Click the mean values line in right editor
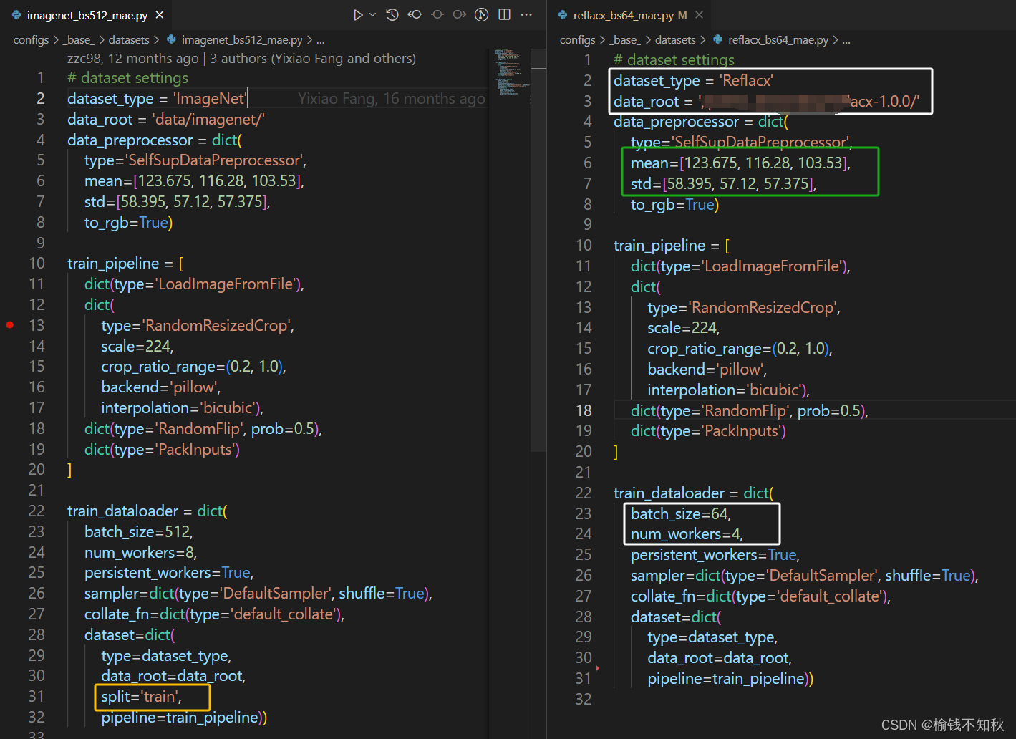This screenshot has width=1016, height=739. coord(740,163)
